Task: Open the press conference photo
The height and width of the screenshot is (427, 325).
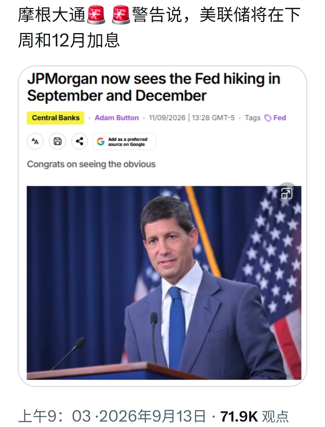Action: pyautogui.click(x=164, y=283)
